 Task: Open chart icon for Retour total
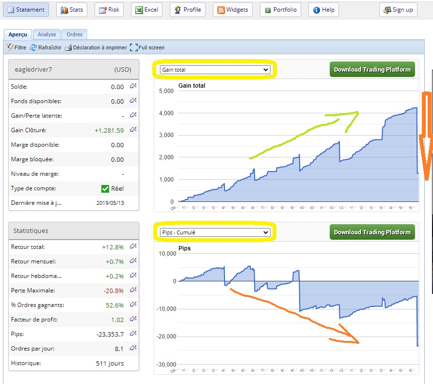pyautogui.click(x=133, y=246)
